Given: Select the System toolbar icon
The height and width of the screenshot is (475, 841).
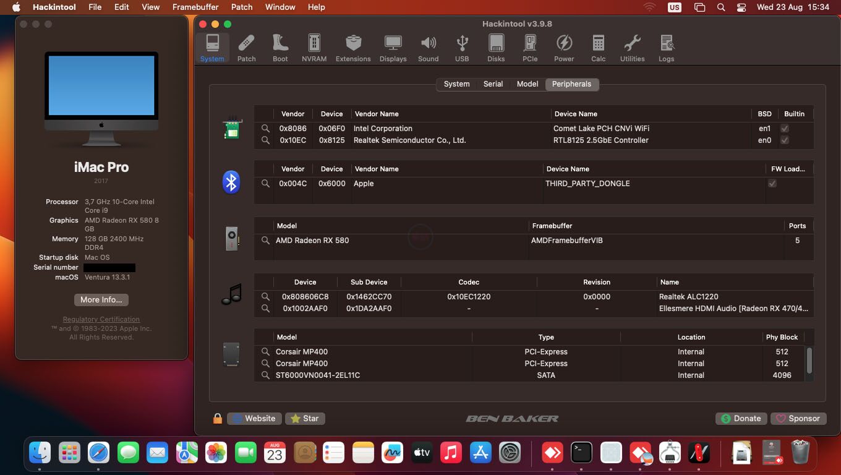Looking at the screenshot, I should click(x=212, y=48).
